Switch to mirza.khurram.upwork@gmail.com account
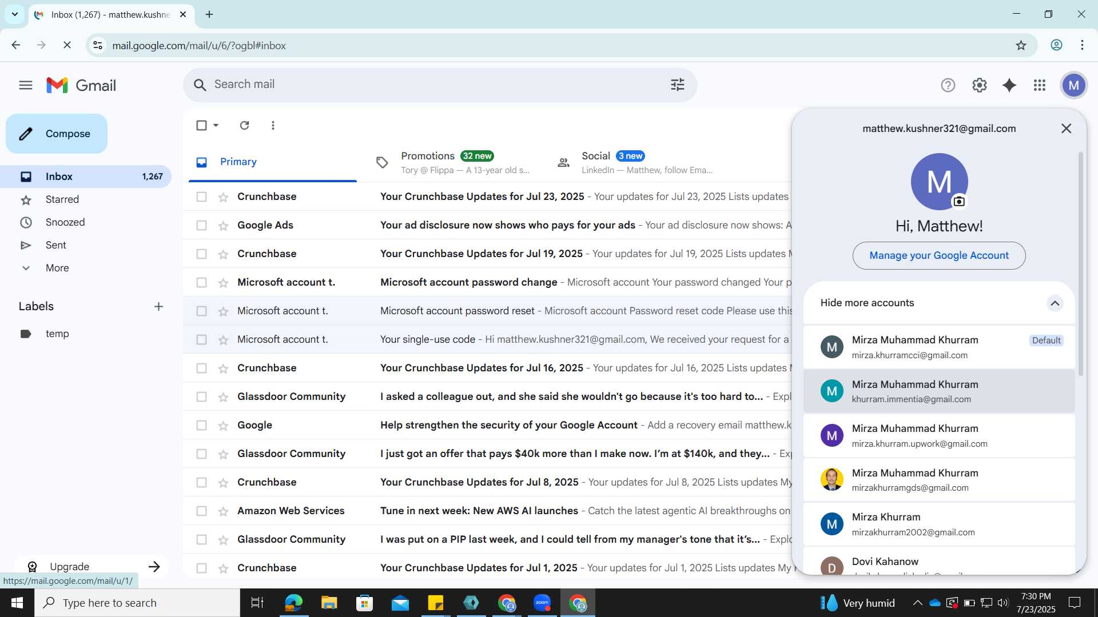Viewport: 1098px width, 617px height. pos(939,435)
